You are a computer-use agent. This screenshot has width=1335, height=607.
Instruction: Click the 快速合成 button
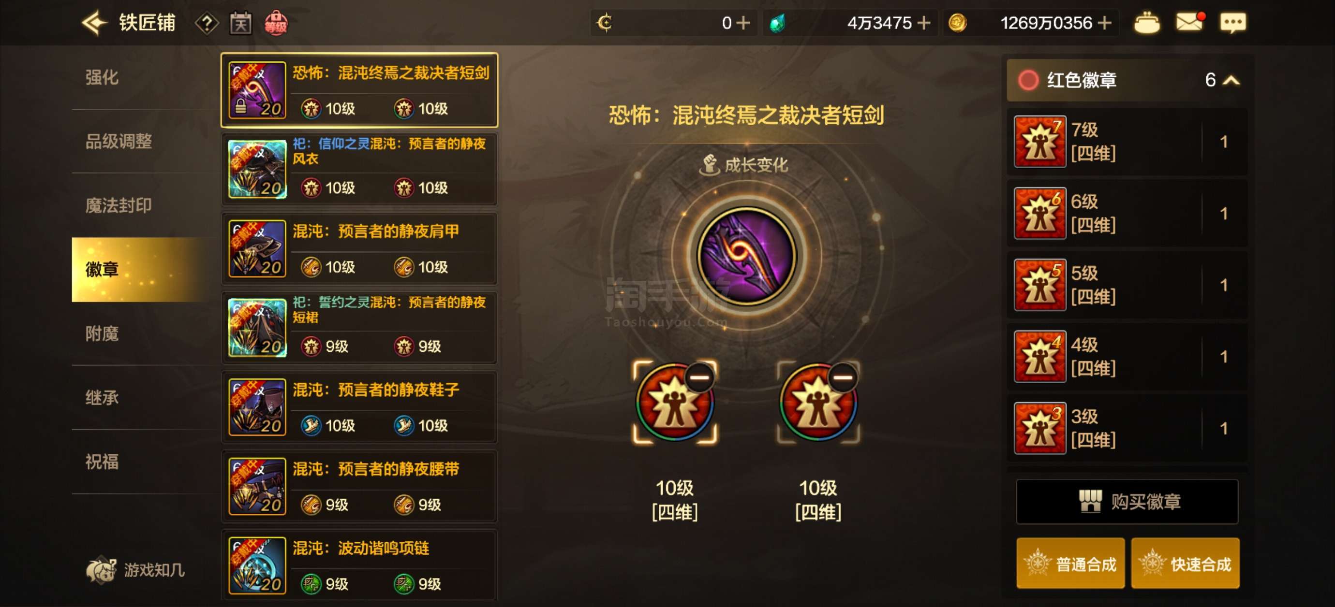1185,563
